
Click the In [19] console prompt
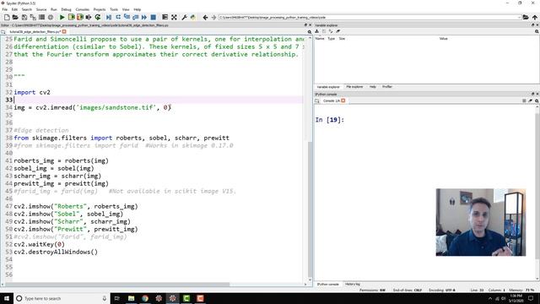[x=330, y=120]
